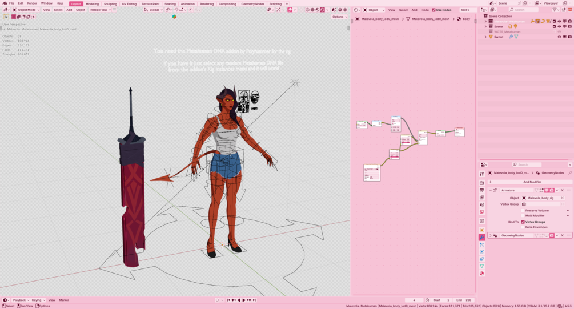Remove Armature modifier with X icon
Viewport: 574px width, 309px height.
[x=562, y=190]
